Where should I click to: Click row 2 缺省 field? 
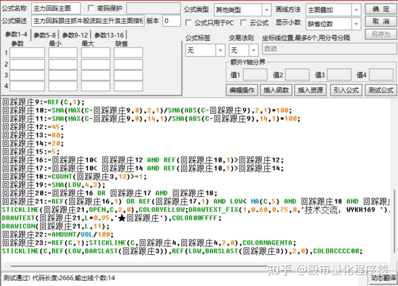pos(128,64)
